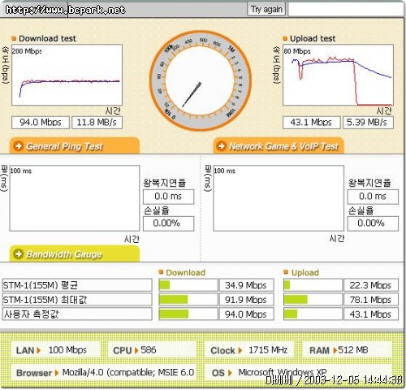This screenshot has width=406, height=390.
Task: Open the General Ping Test tab
Action: (75, 146)
